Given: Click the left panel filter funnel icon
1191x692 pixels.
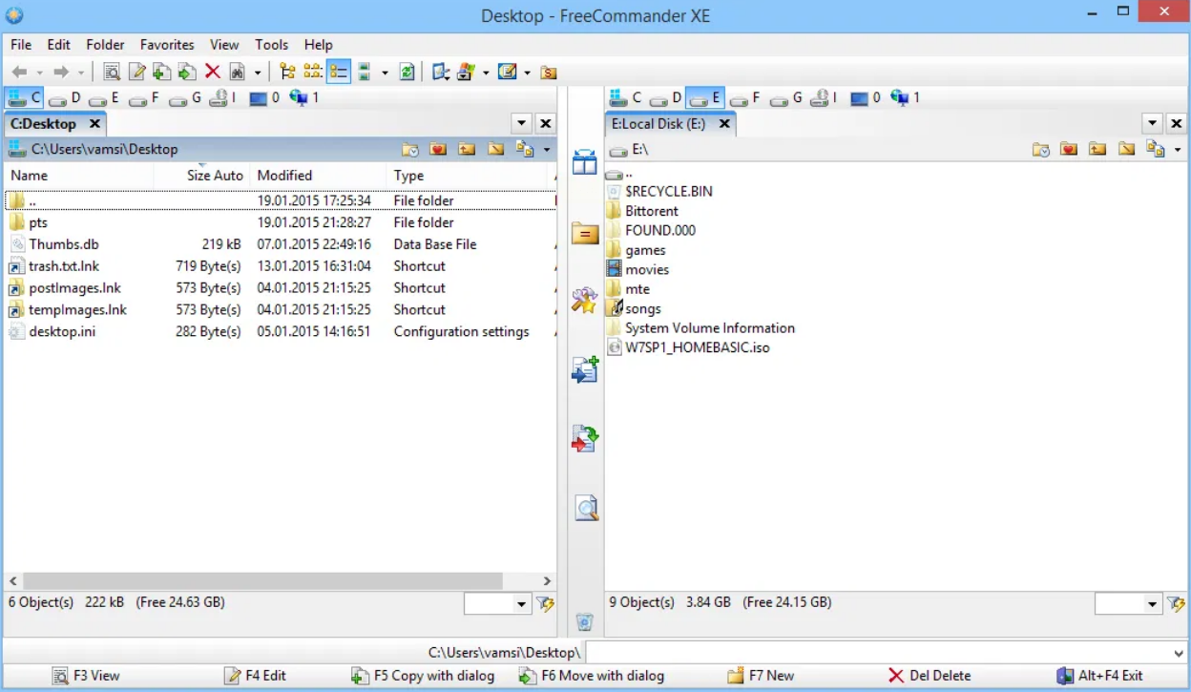Looking at the screenshot, I should point(545,603).
